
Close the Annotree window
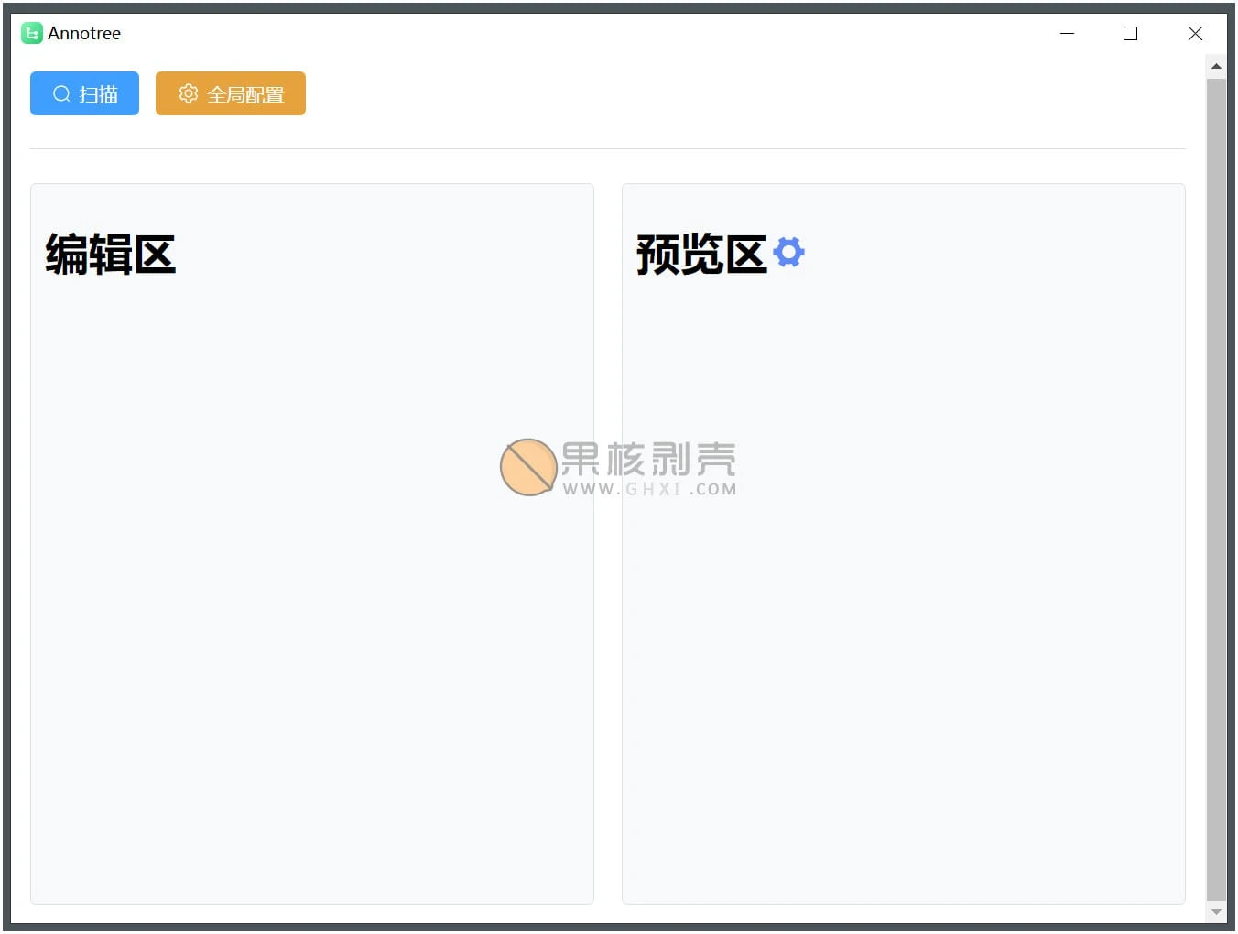tap(1195, 33)
